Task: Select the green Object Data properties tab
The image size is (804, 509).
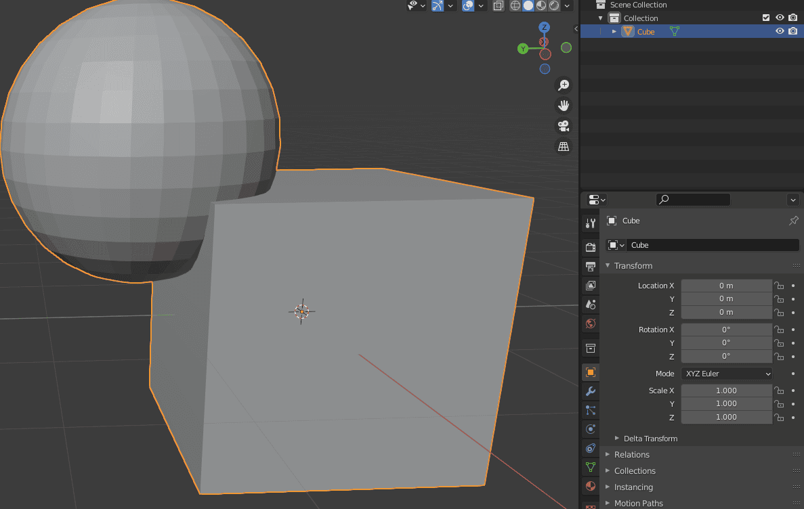Action: coord(589,467)
